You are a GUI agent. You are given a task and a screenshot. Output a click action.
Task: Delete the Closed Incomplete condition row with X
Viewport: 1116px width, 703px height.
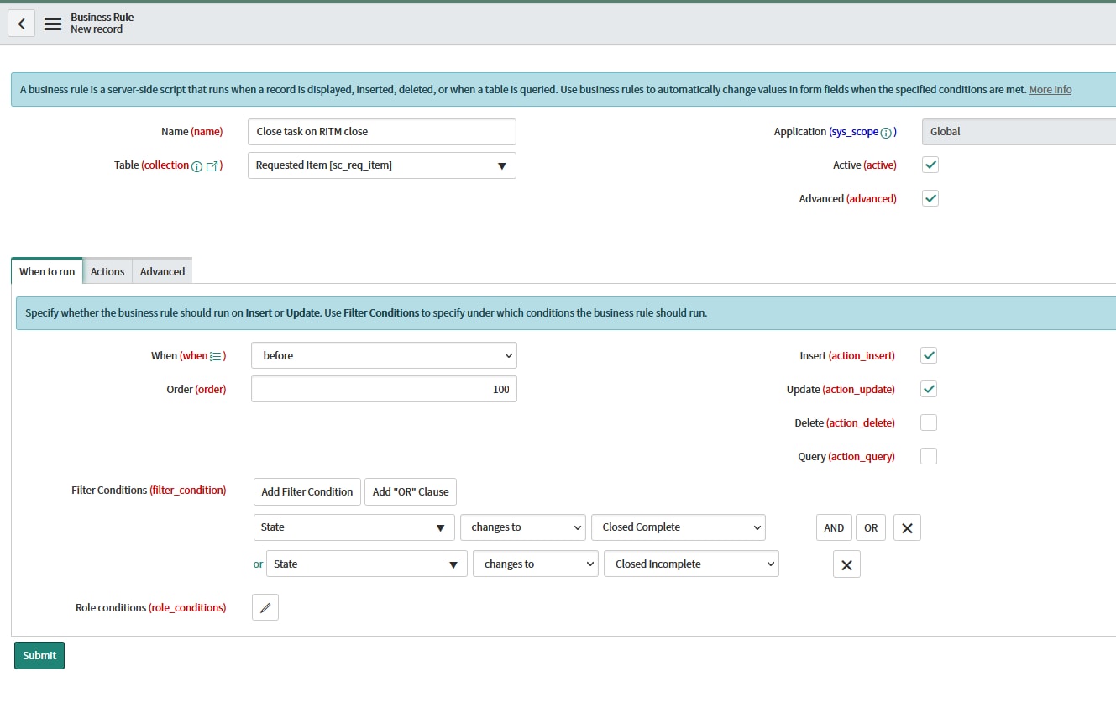coord(846,564)
